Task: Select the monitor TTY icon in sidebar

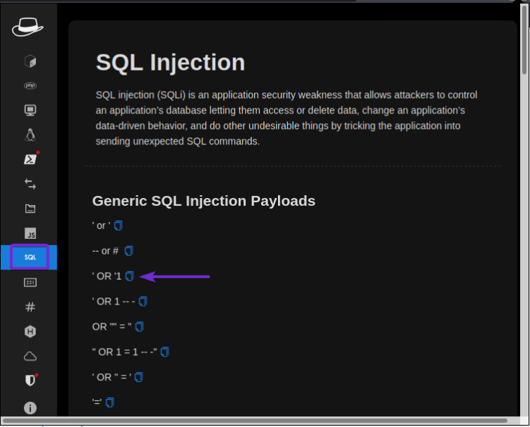Action: (30, 111)
